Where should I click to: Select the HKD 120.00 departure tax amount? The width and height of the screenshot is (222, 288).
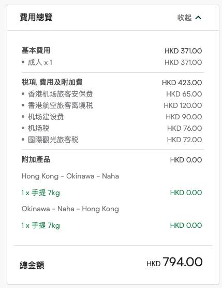click(x=183, y=105)
